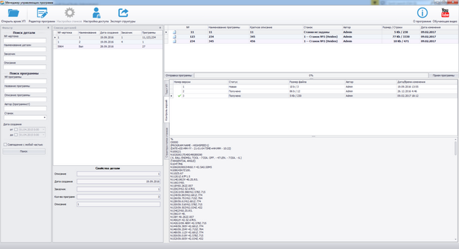The width and height of the screenshot is (459, 249).
Task: Click the '77 Kb / 3330' size cell
Action: 401,37
